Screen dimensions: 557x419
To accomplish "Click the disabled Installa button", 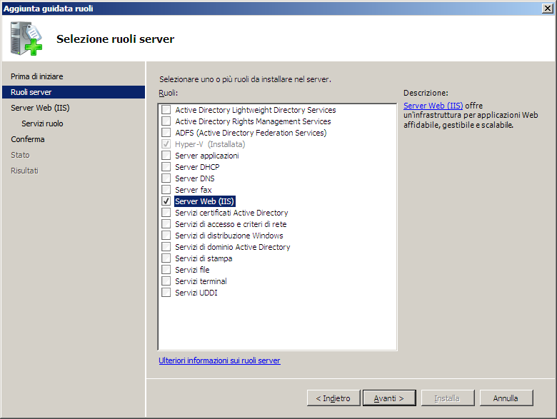I will coord(447,398).
